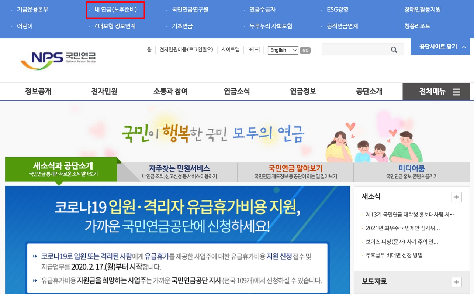
Task: Collapse panel via 공단사이트 닫기 button
Action: click(440, 47)
